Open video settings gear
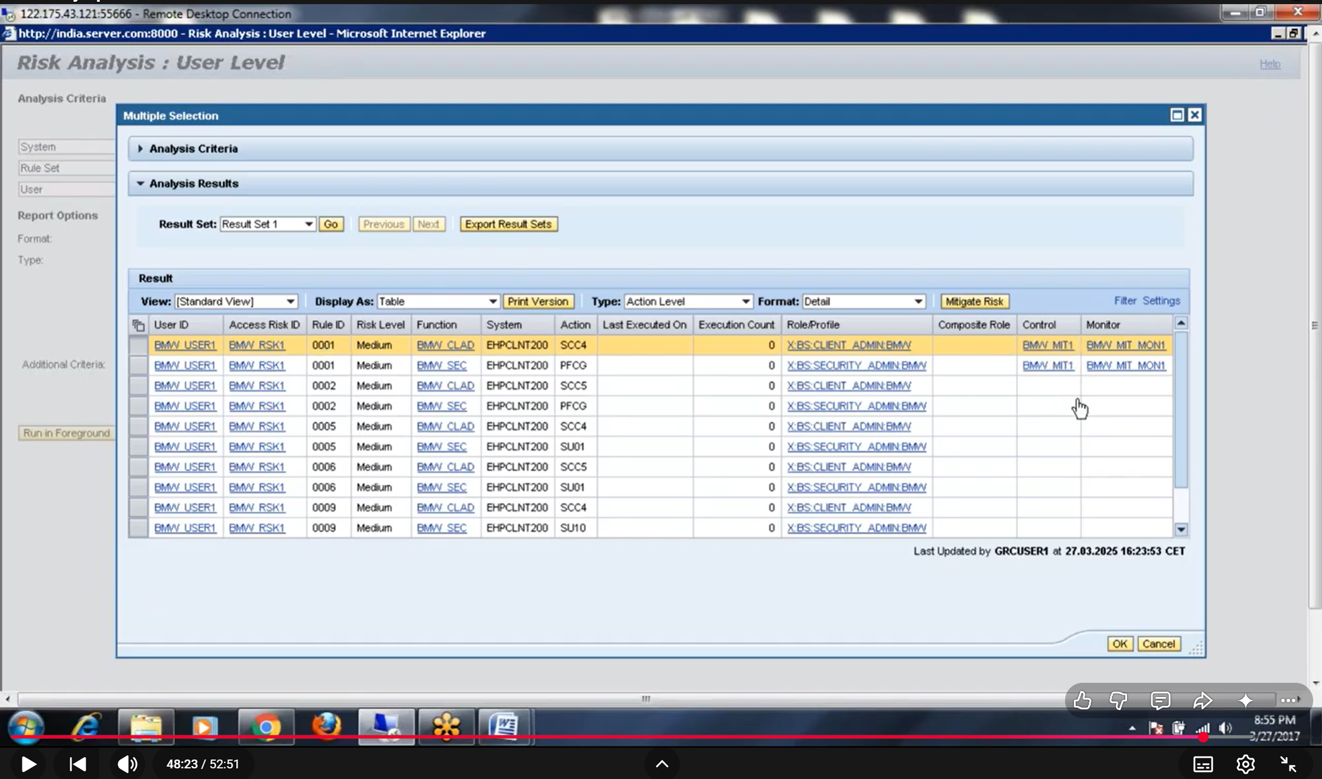Screen dimensions: 1322x779 (1245, 764)
